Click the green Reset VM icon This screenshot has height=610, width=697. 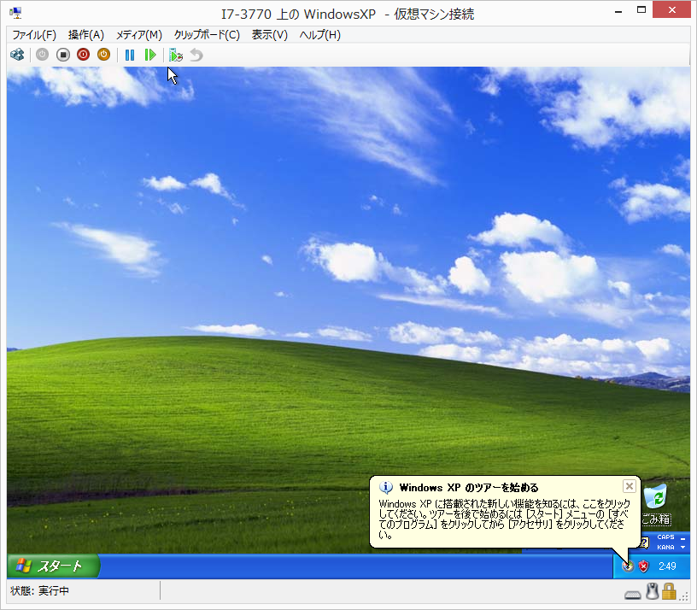pyautogui.click(x=150, y=56)
